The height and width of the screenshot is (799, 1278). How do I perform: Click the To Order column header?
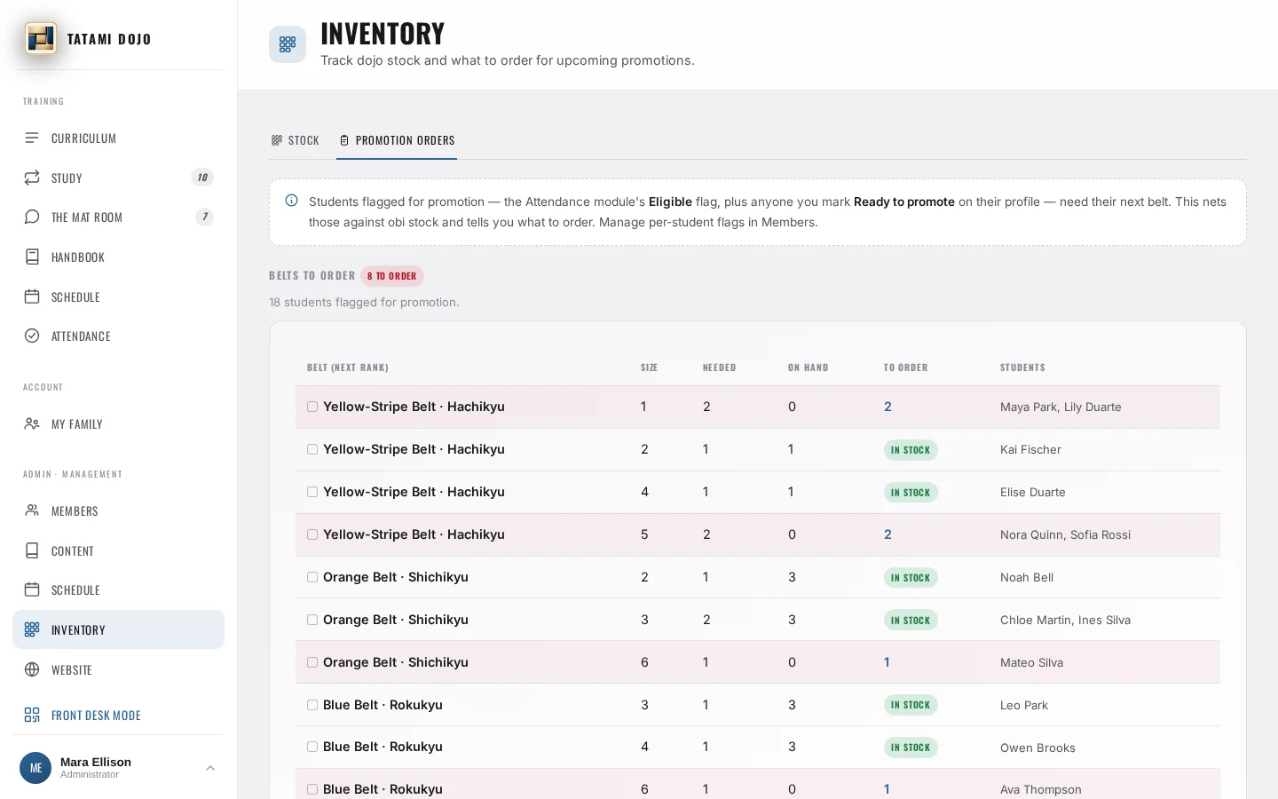[905, 368]
